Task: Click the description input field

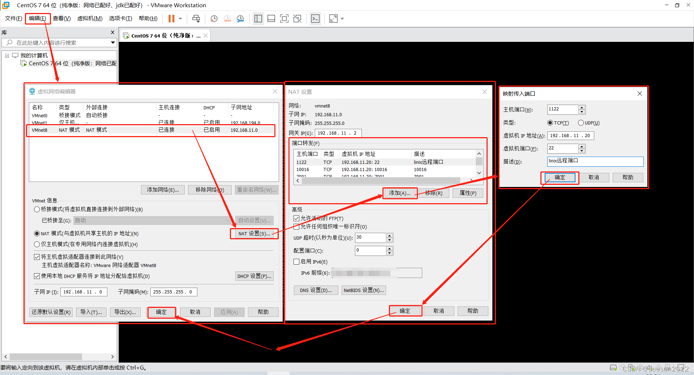Action: [x=595, y=161]
